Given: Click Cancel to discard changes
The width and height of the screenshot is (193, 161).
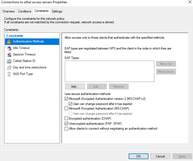Looking at the screenshot, I should coord(160,156).
